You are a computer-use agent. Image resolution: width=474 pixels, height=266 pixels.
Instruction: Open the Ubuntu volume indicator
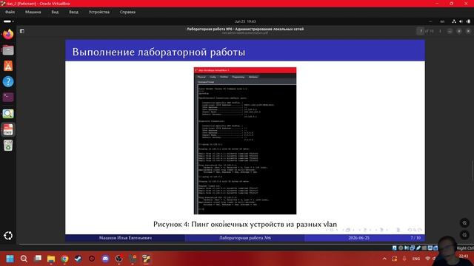(461, 21)
